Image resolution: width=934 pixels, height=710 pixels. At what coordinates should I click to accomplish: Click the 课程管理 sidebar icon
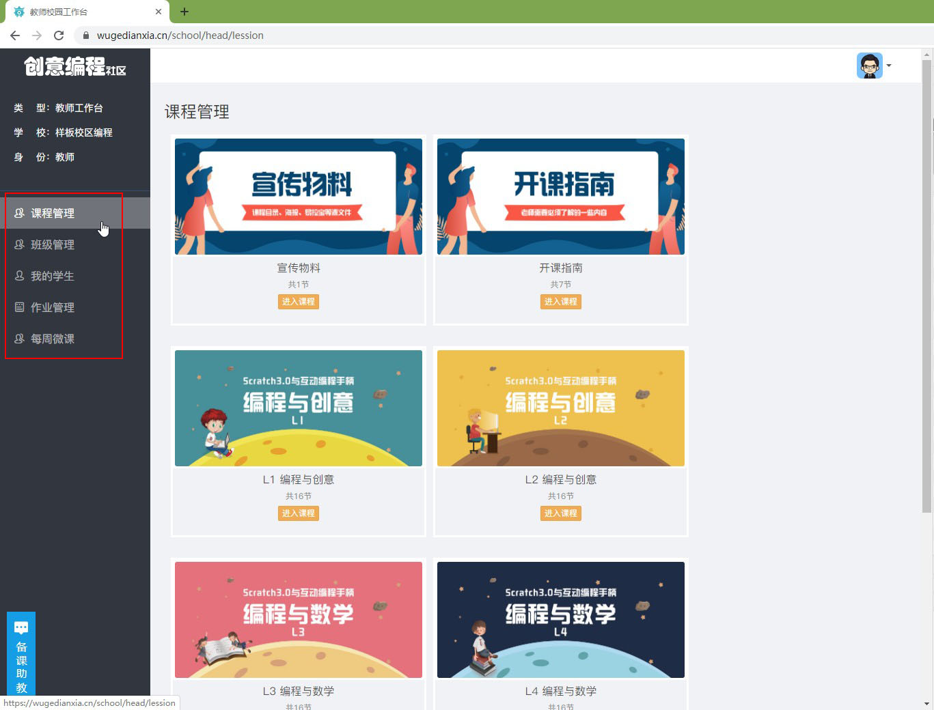[19, 213]
